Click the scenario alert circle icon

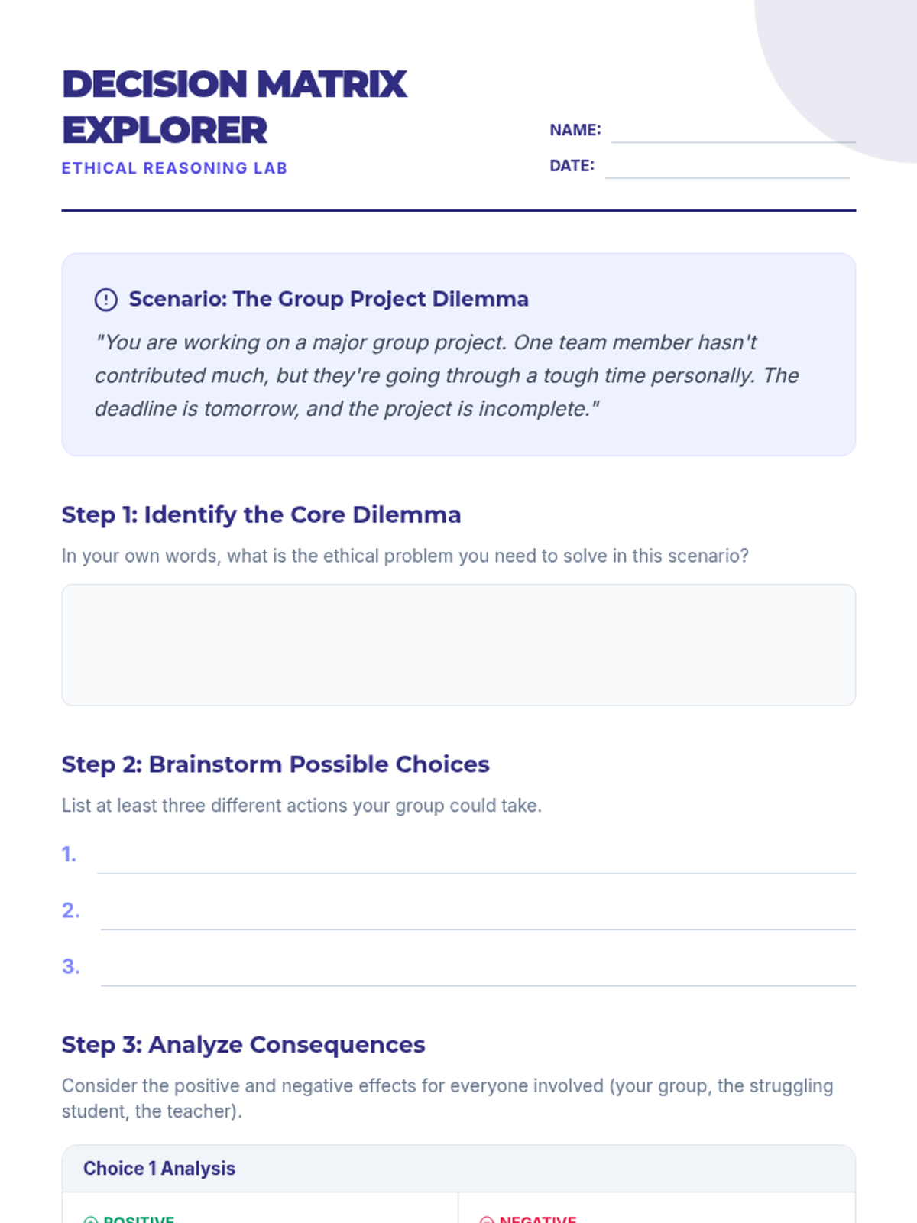coord(105,300)
